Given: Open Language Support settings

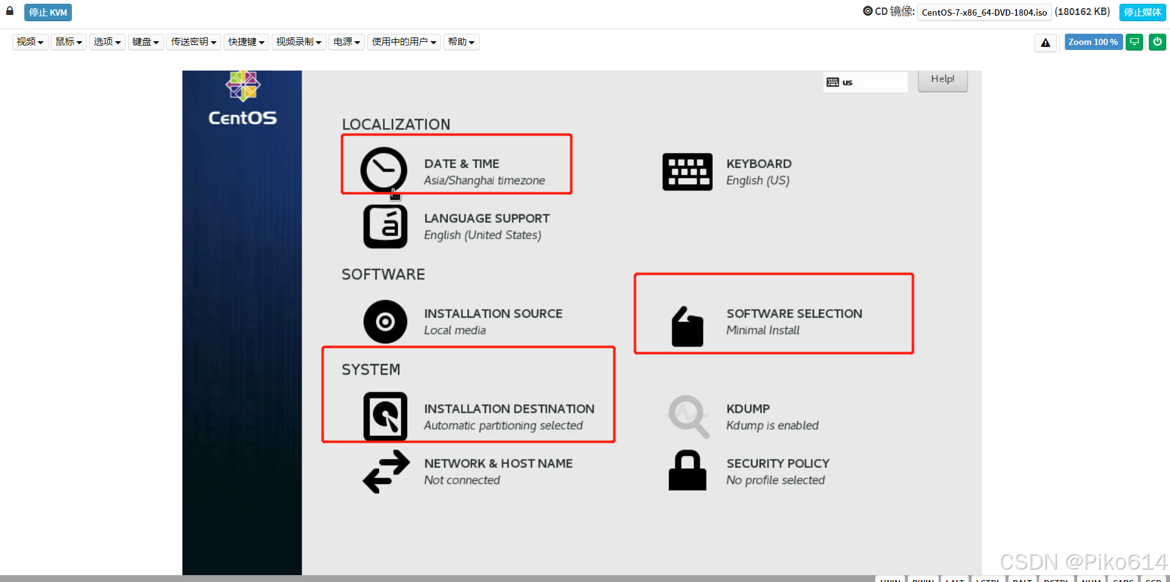Looking at the screenshot, I should pos(385,226).
